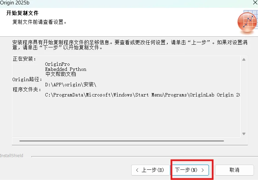The width and height of the screenshot is (258, 180).
Task: Go back with 上一步(B) button
Action: [x=150, y=170]
